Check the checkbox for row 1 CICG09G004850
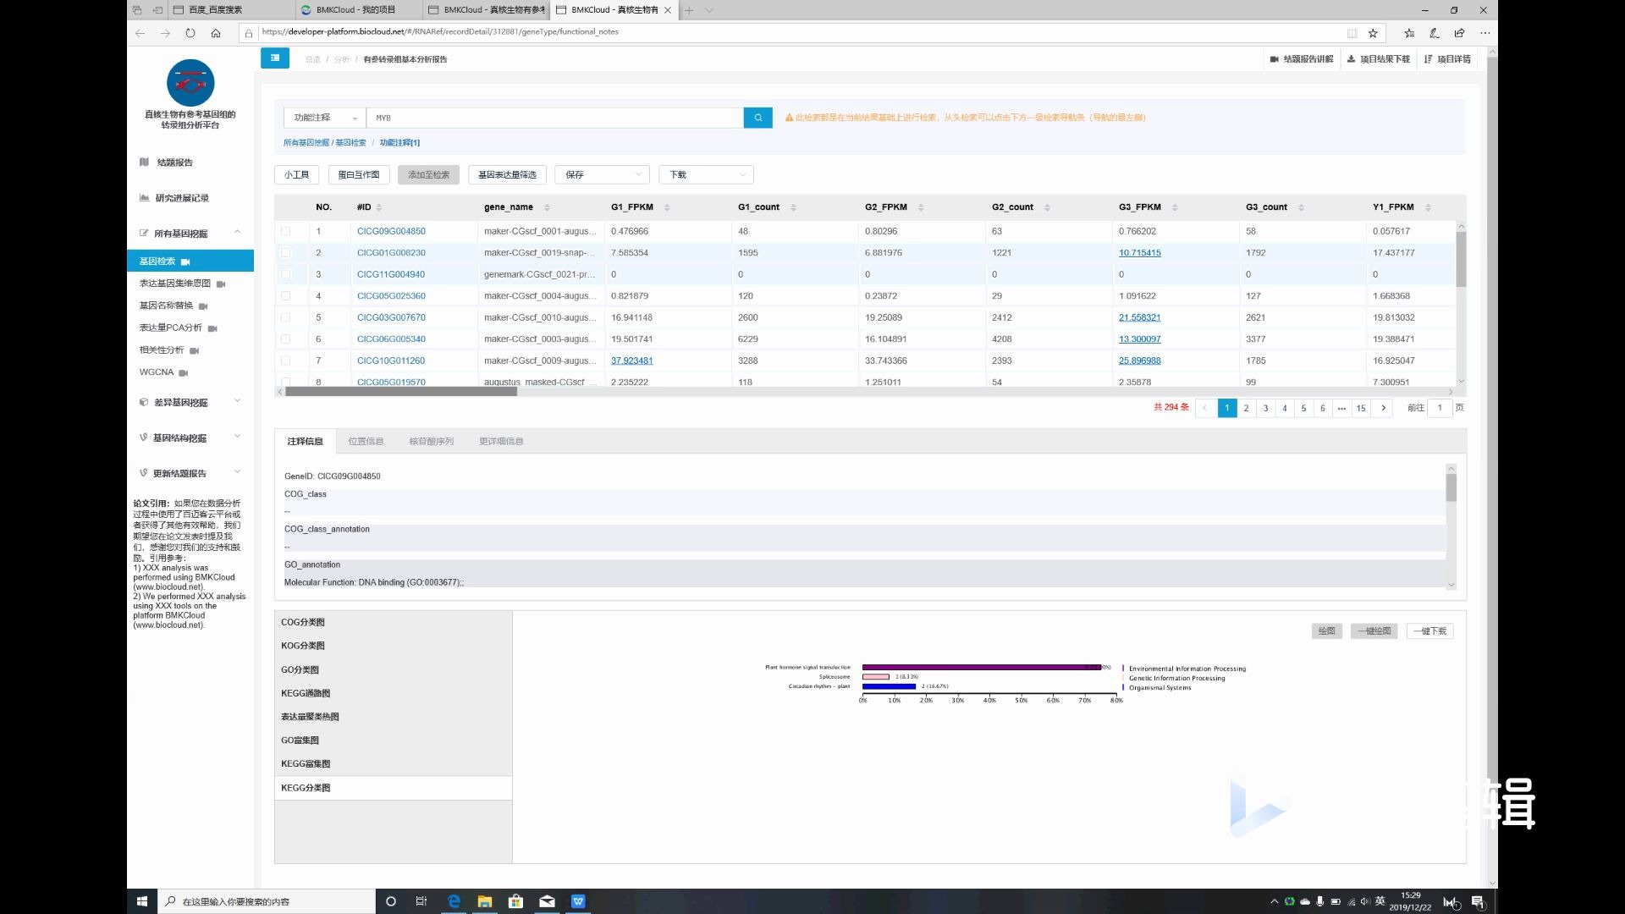The height and width of the screenshot is (914, 1625). (x=285, y=231)
